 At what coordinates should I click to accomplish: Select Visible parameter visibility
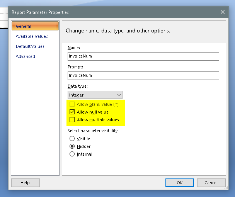(x=72, y=139)
